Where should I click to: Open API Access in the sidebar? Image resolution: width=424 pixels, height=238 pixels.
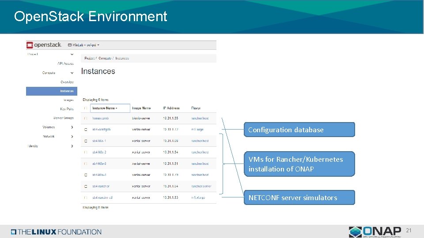65,63
